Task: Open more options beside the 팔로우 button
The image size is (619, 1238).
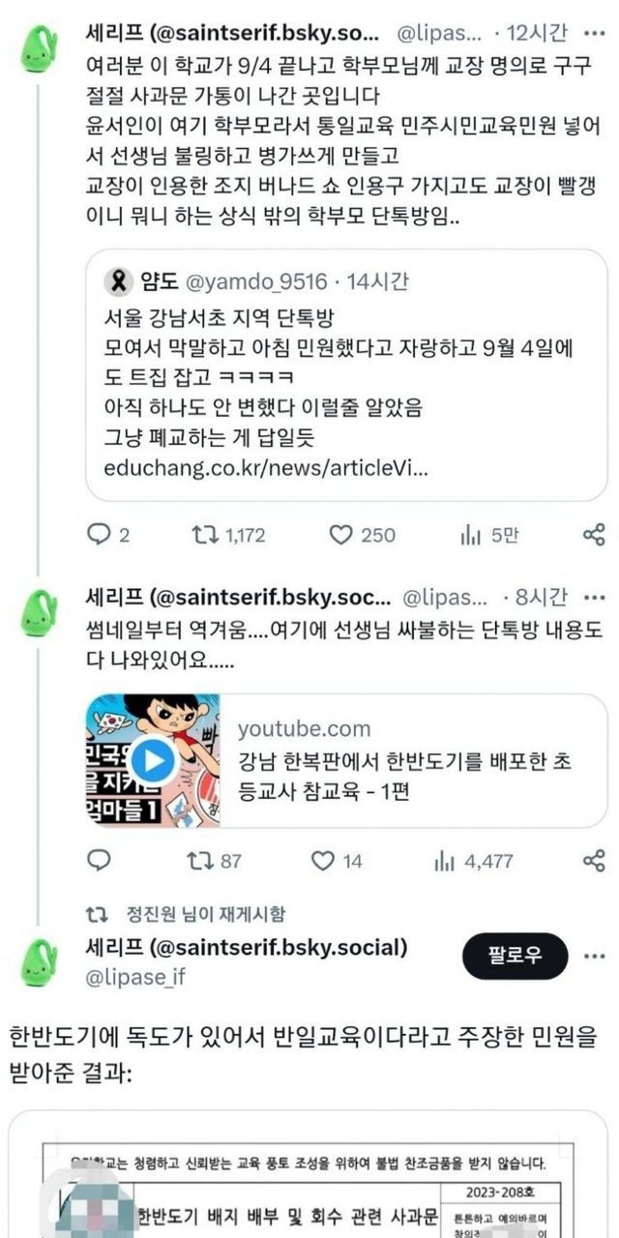Action: [594, 957]
